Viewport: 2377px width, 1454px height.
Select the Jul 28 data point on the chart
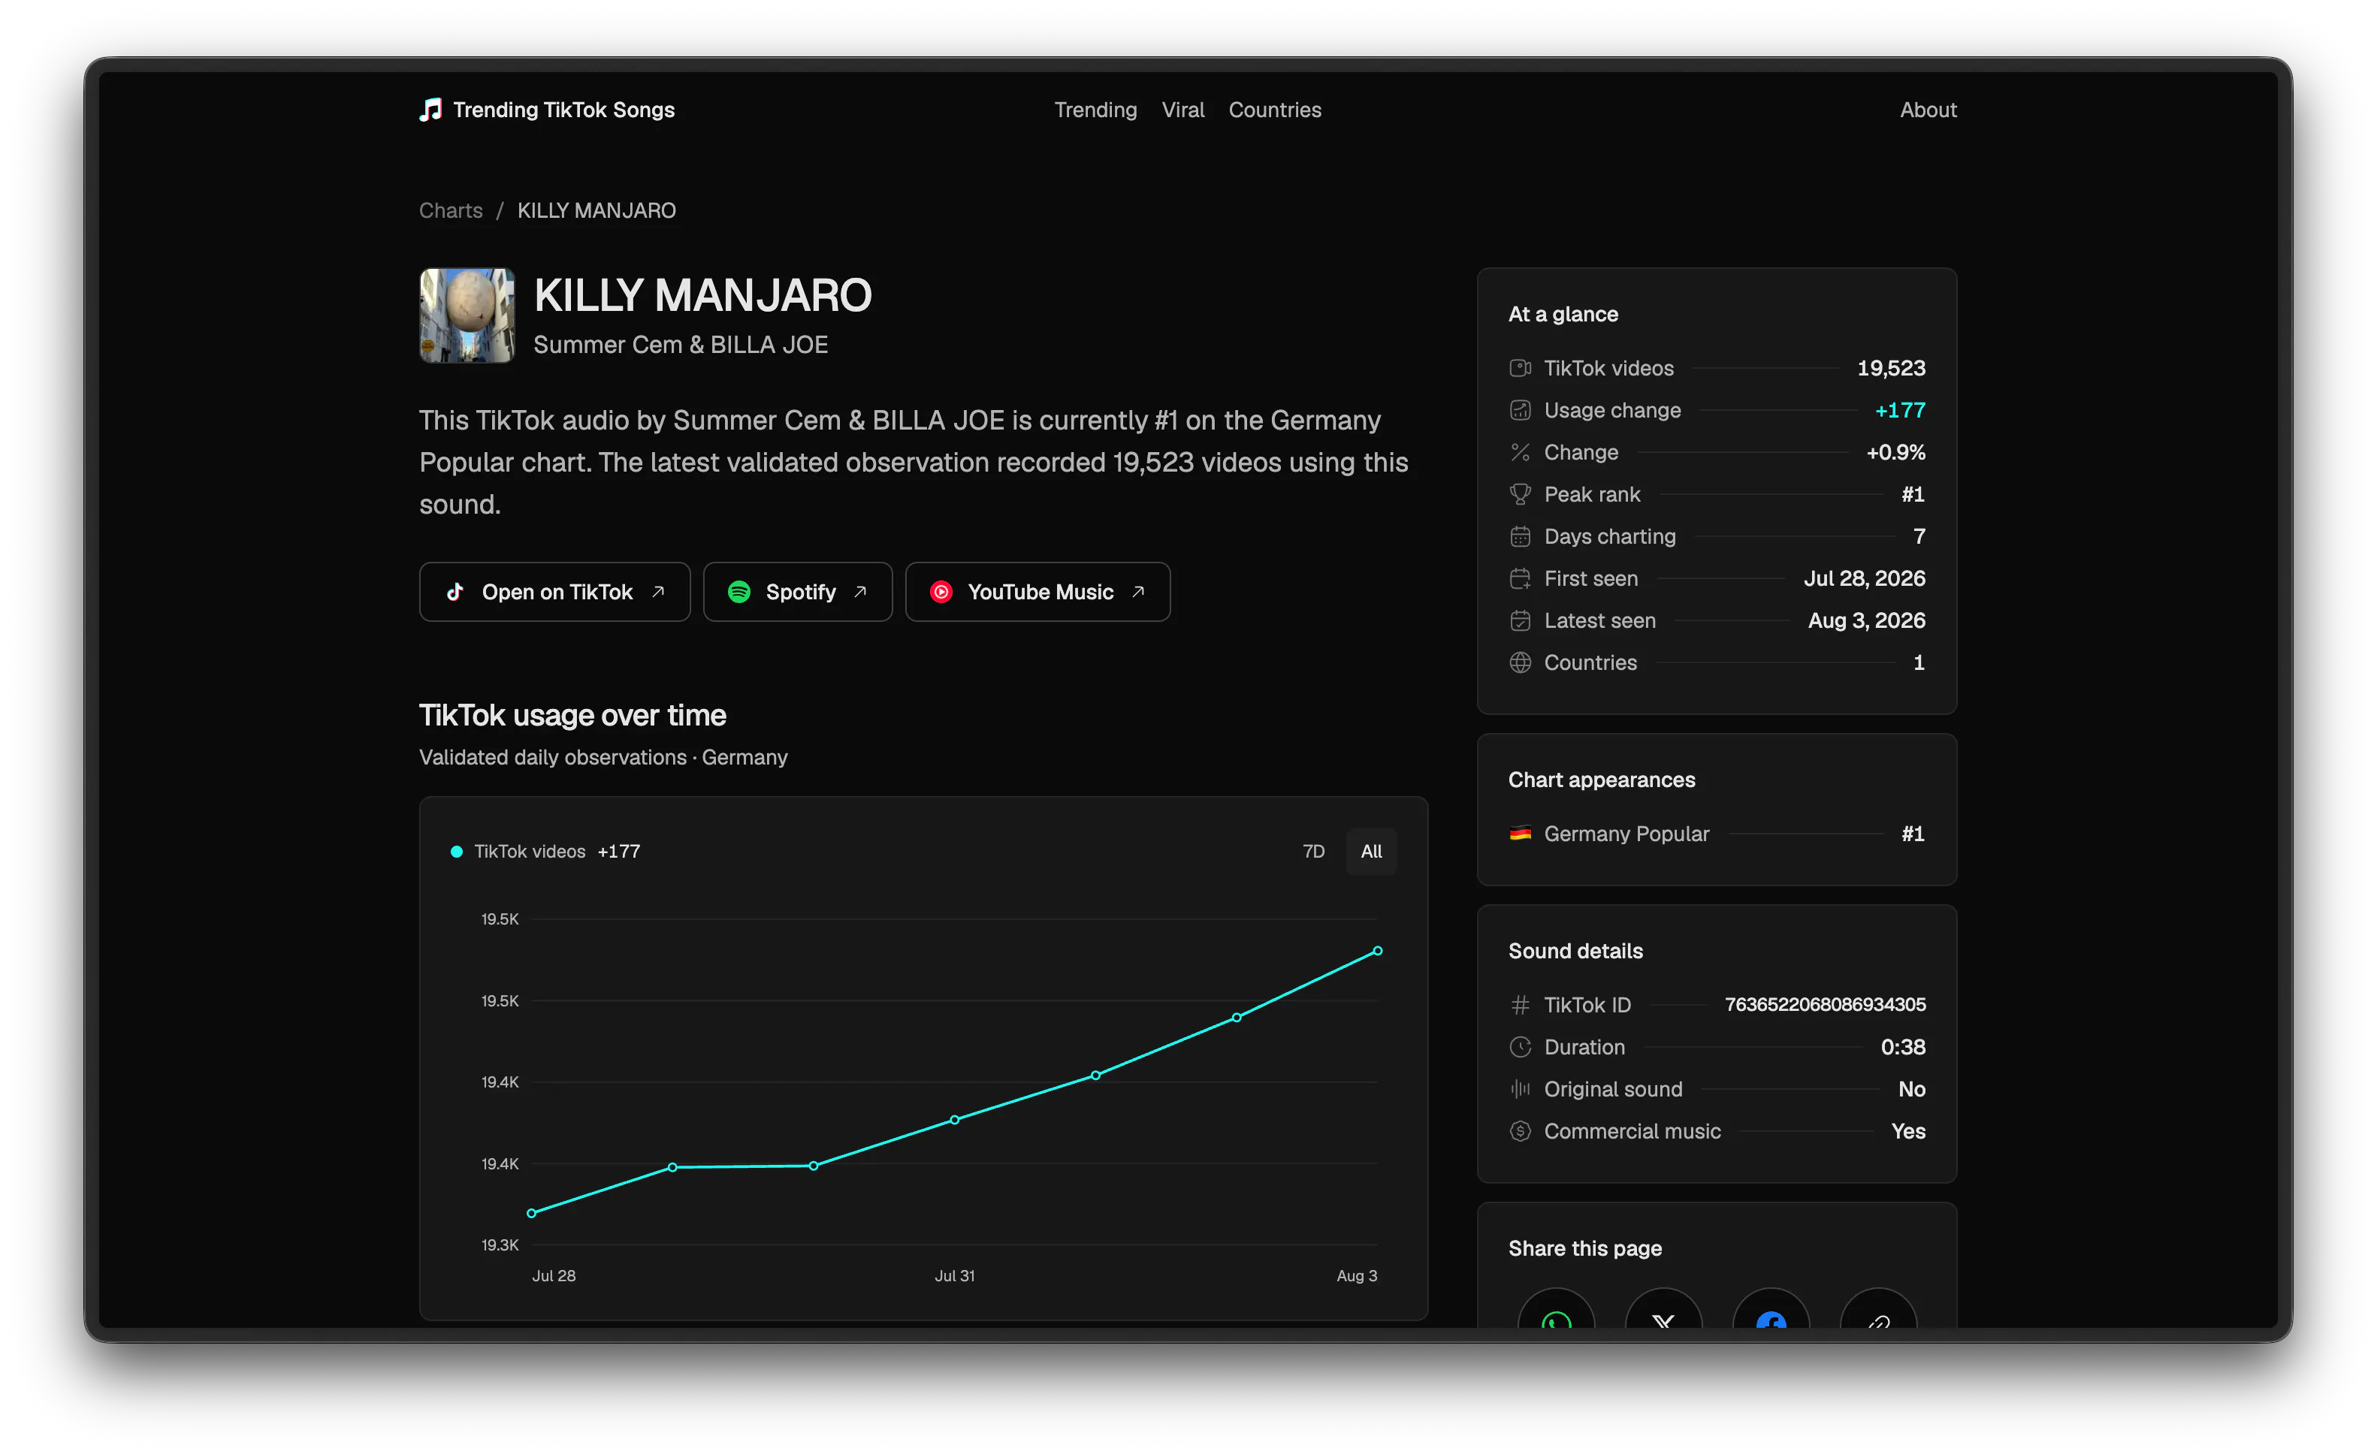click(x=532, y=1213)
